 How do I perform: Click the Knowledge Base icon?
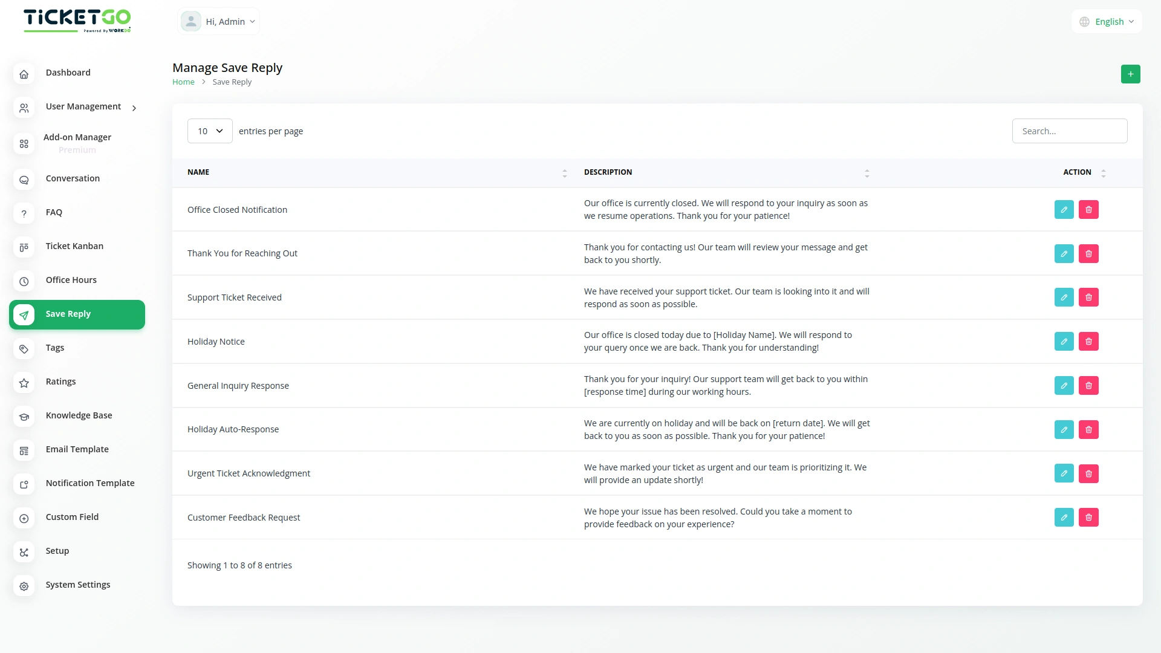click(24, 417)
